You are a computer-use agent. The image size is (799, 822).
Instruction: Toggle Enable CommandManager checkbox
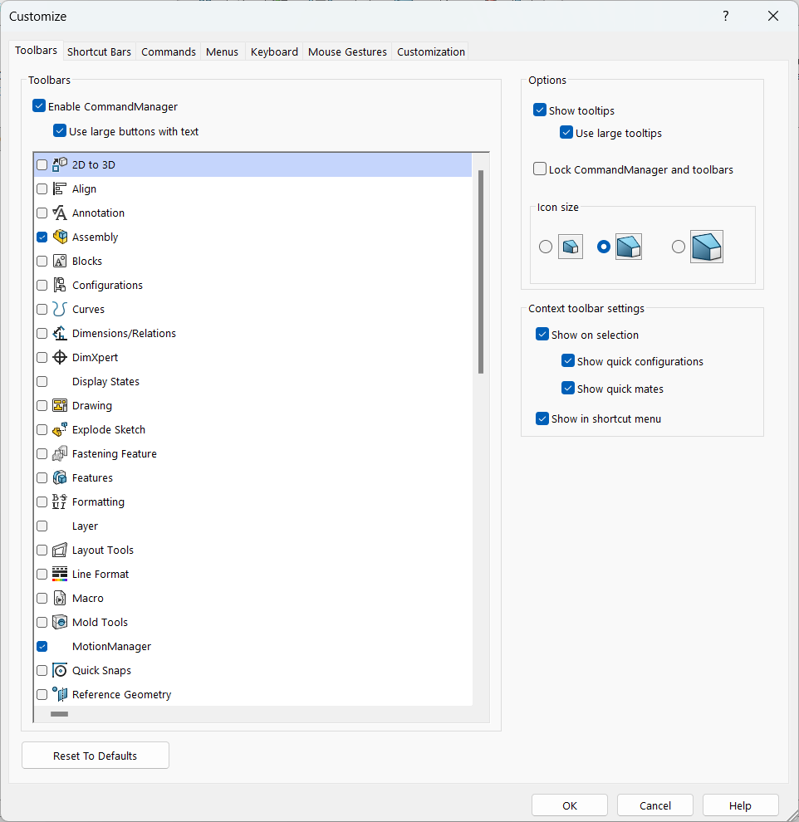[39, 106]
